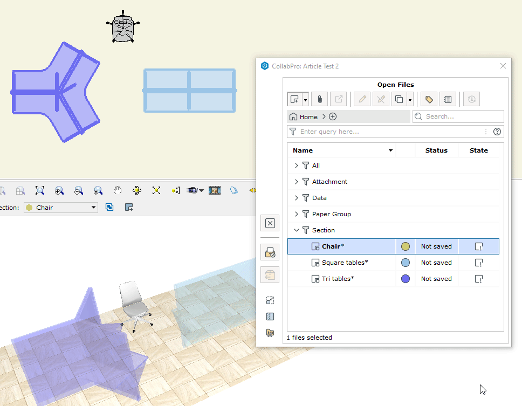Click the zoom out magnifier icon
The image size is (522, 406).
(79, 190)
